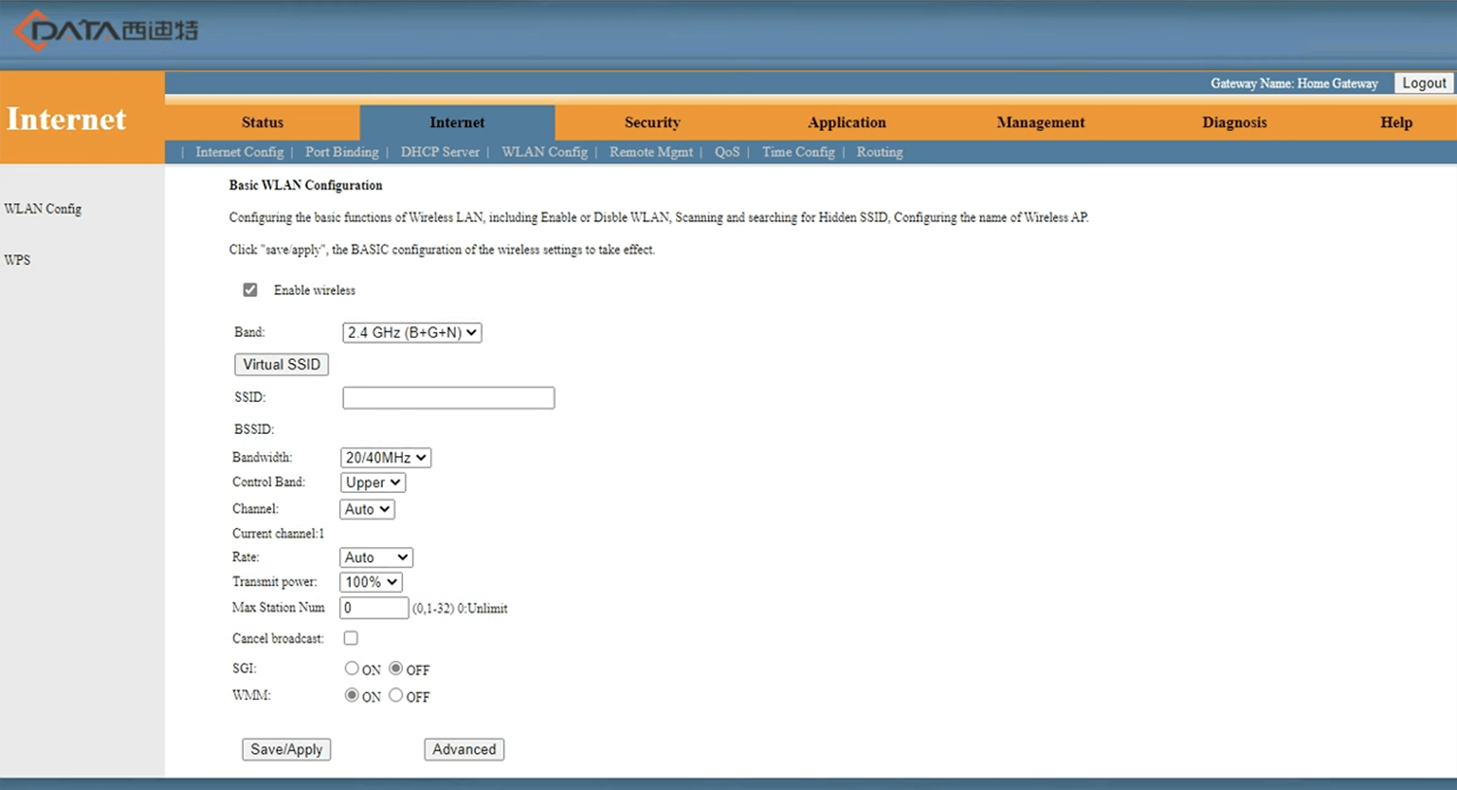Select WPS in the left sidebar

pos(17,260)
